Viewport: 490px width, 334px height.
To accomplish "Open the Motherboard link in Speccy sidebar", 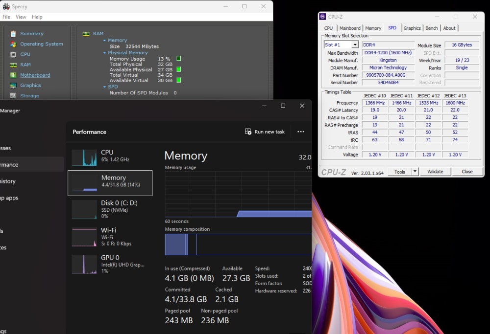I will [x=35, y=75].
